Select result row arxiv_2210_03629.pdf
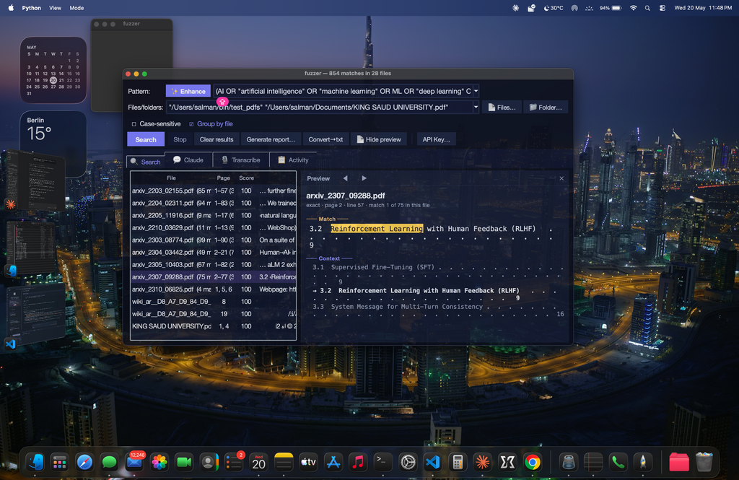The height and width of the screenshot is (480, 739). point(214,227)
